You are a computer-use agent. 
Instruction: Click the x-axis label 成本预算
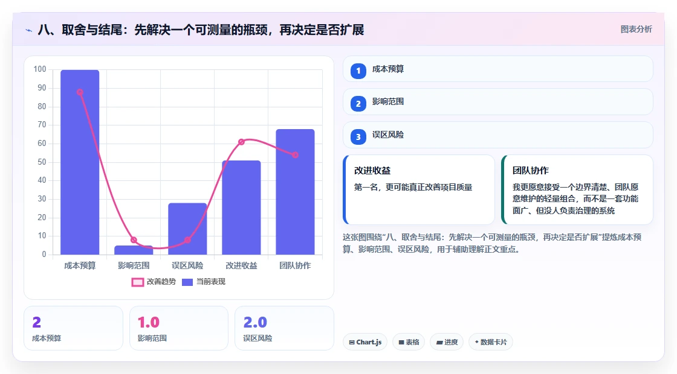[80, 265]
